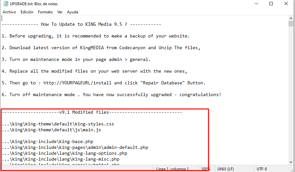The height and width of the screenshot is (172, 295).
Task: Click the UTF-8 encoding status entry
Action: tap(262, 169)
